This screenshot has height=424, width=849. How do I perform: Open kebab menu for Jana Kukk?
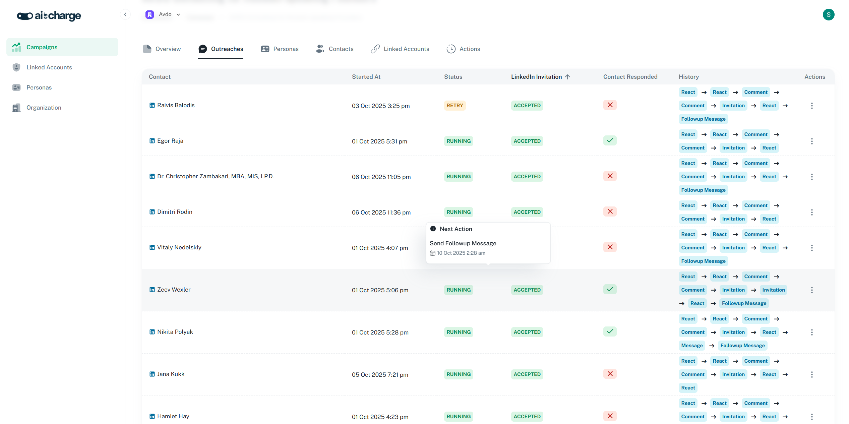(x=811, y=374)
